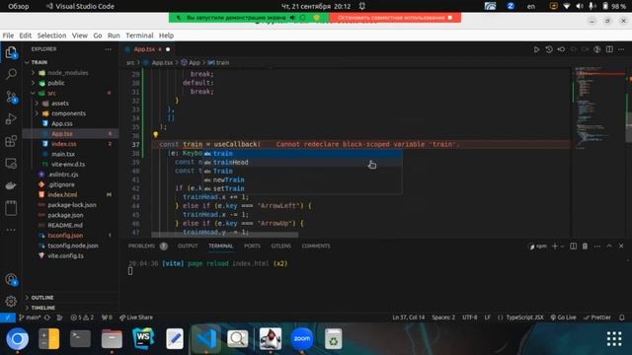632x355 pixels.
Task: Open the Accounts menu icon
Action: (11, 279)
